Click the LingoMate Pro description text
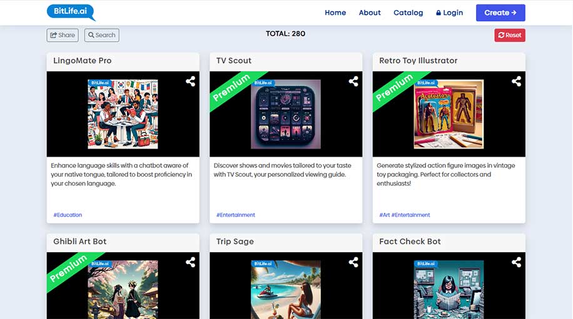Viewport: 573px width, 319px height. [x=121, y=174]
